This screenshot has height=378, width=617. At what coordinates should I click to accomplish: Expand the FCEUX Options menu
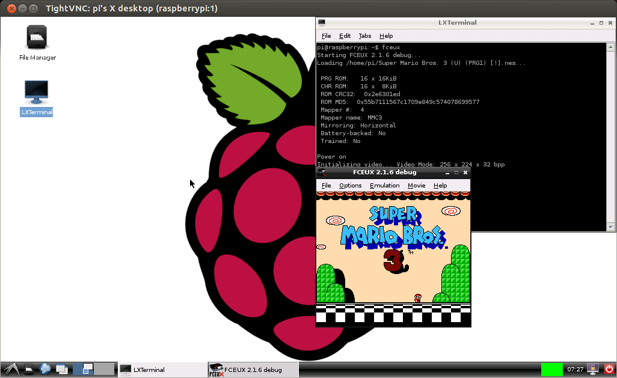(x=350, y=186)
